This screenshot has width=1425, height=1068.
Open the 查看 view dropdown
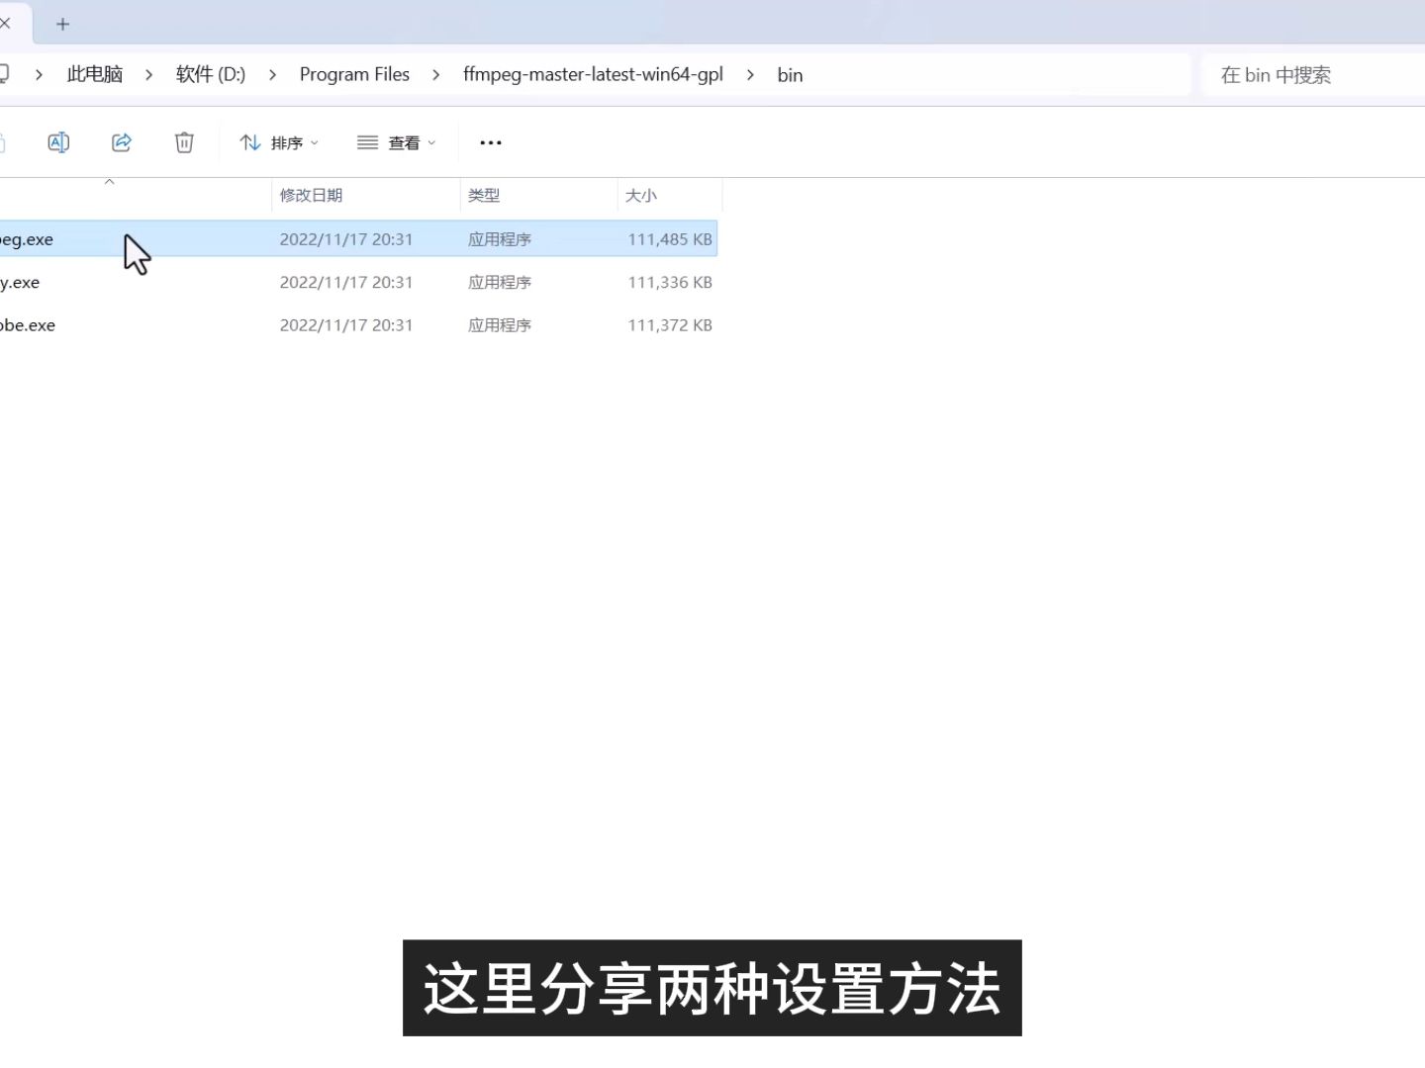coord(396,142)
